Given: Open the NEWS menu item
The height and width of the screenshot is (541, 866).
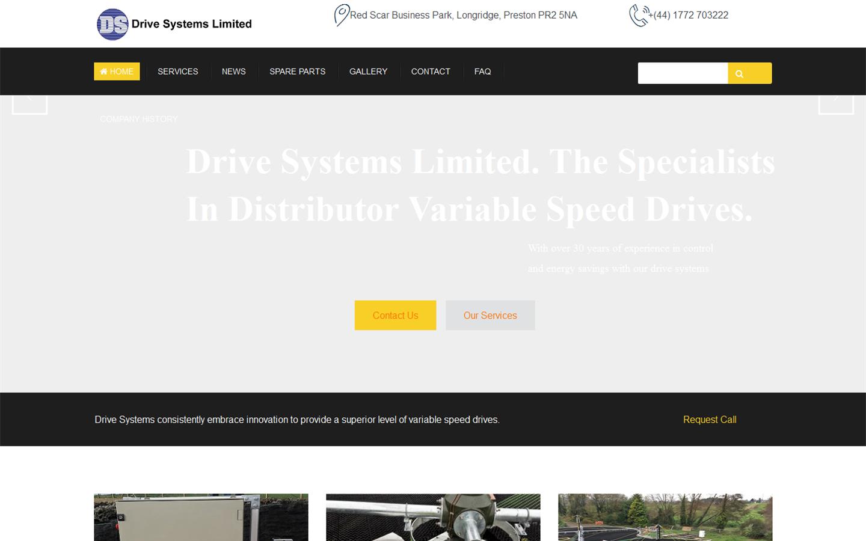Looking at the screenshot, I should [234, 72].
